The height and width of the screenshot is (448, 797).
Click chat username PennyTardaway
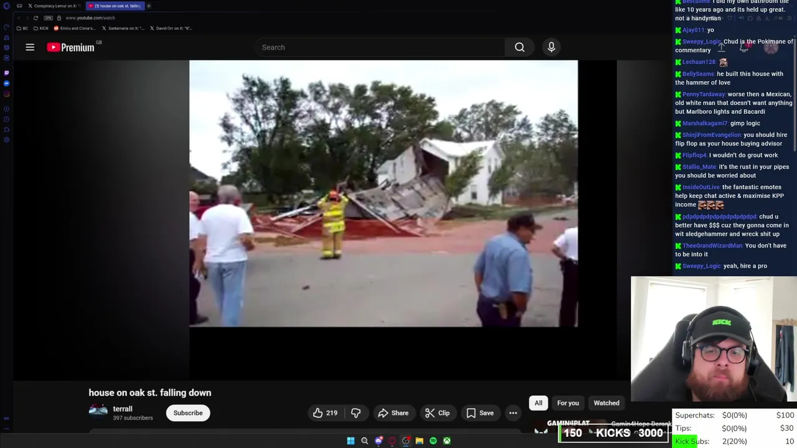[x=704, y=95]
